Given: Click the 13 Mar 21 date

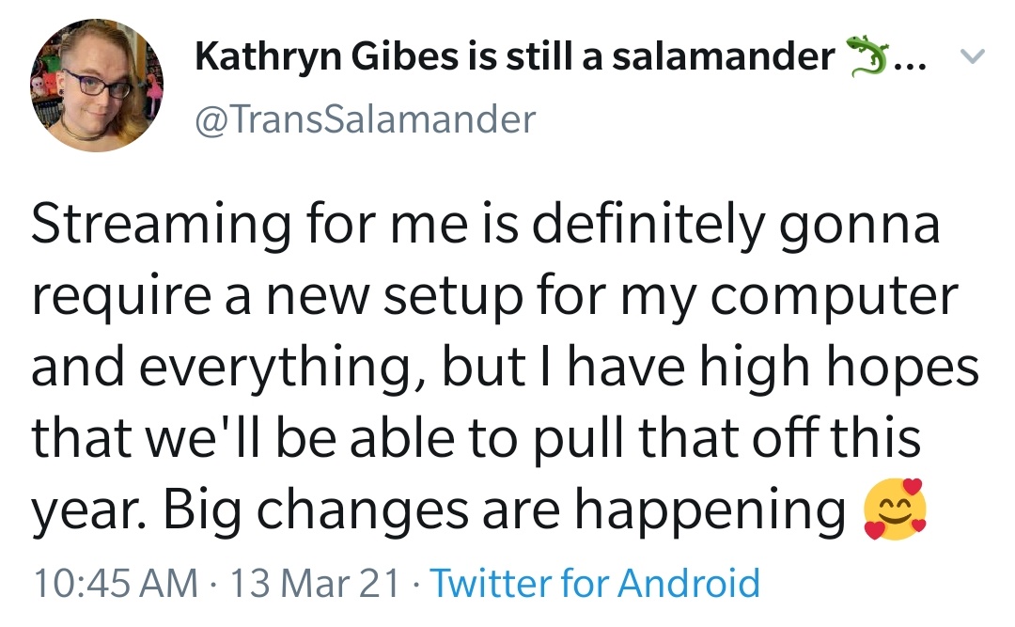Looking at the screenshot, I should click(315, 582).
